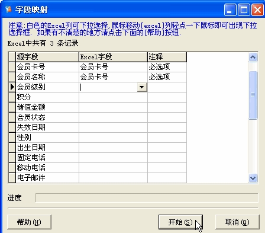
Task: Click the 源字段 column header
Action: pyautogui.click(x=47, y=57)
